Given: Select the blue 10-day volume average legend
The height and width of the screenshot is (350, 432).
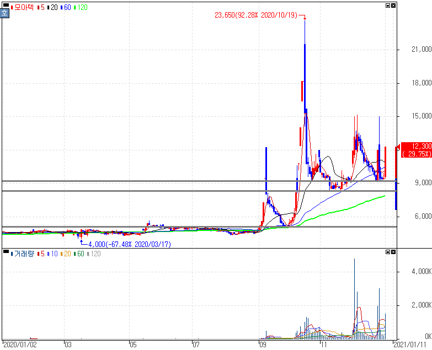Looking at the screenshot, I should (52, 254).
